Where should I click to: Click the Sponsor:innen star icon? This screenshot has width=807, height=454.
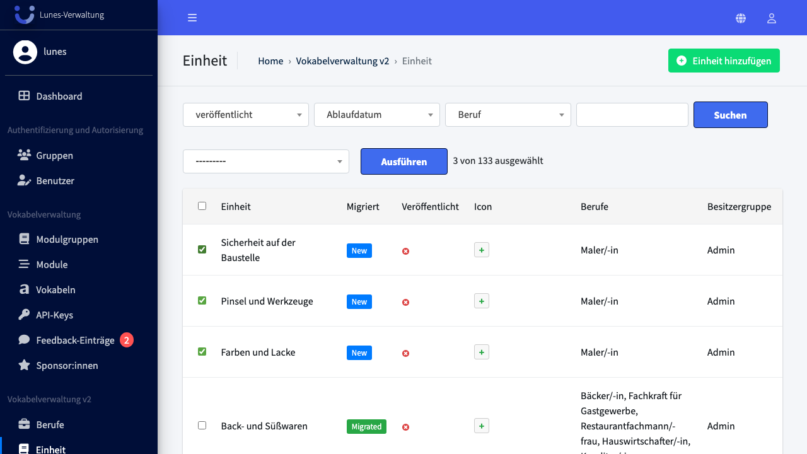[24, 365]
